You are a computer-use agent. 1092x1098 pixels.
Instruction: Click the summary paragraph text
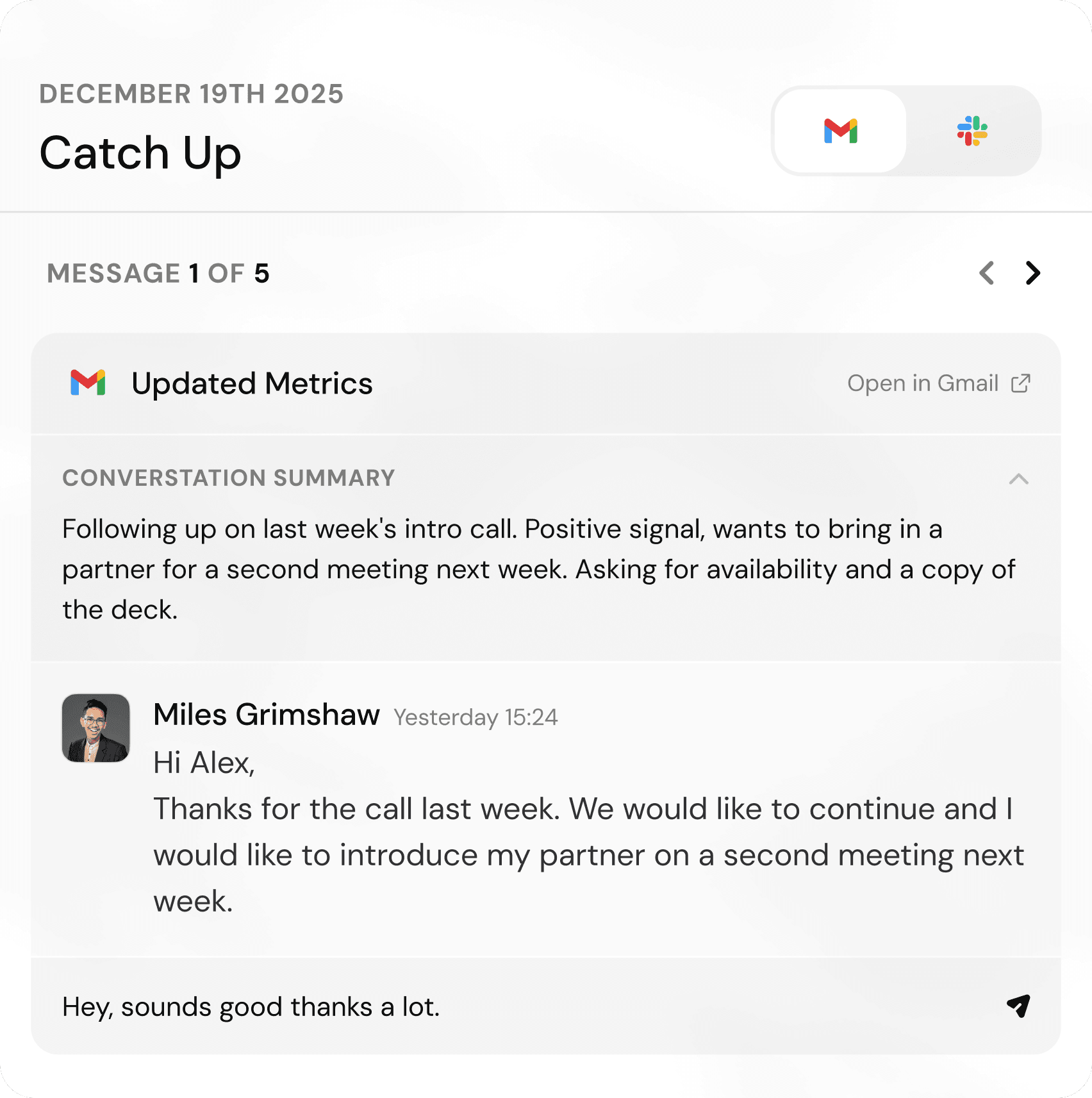point(538,569)
